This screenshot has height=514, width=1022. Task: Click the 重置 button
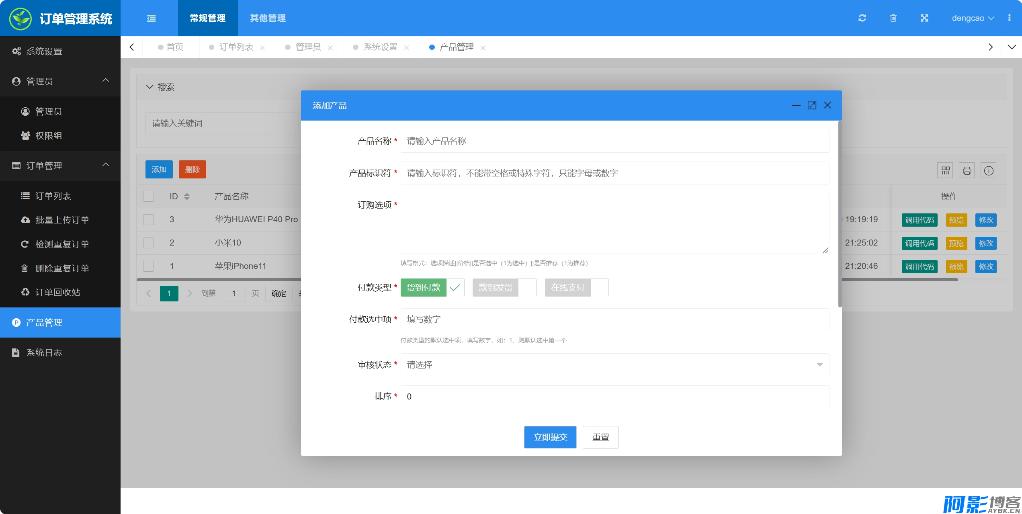600,437
